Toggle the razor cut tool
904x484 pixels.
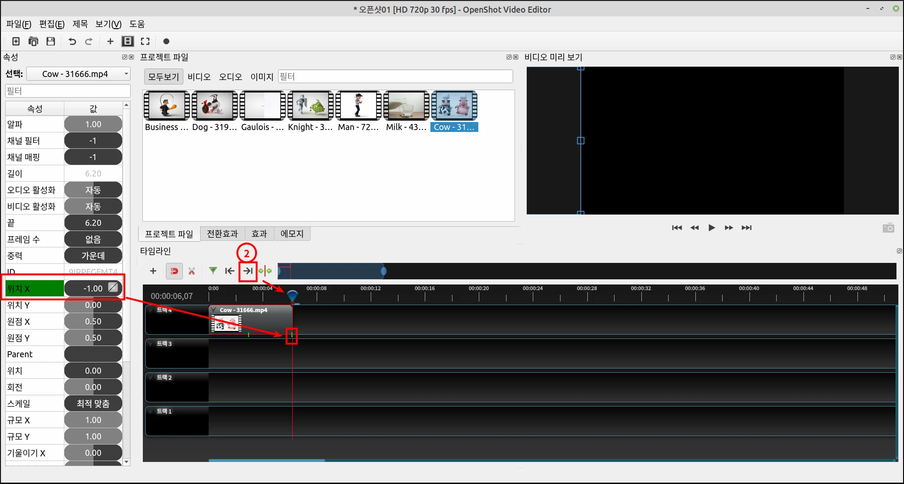point(192,271)
